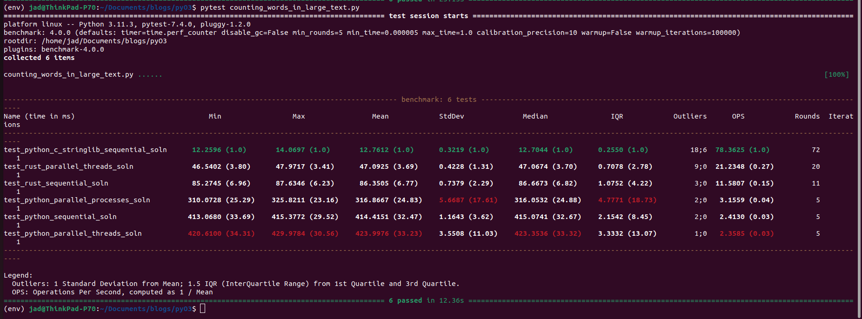The height and width of the screenshot is (319, 862).
Task: Click the "test session starts" heading
Action: pos(428,16)
